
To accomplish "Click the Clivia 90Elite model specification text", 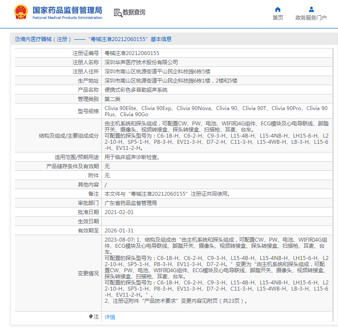I will pyautogui.click(x=216, y=111).
